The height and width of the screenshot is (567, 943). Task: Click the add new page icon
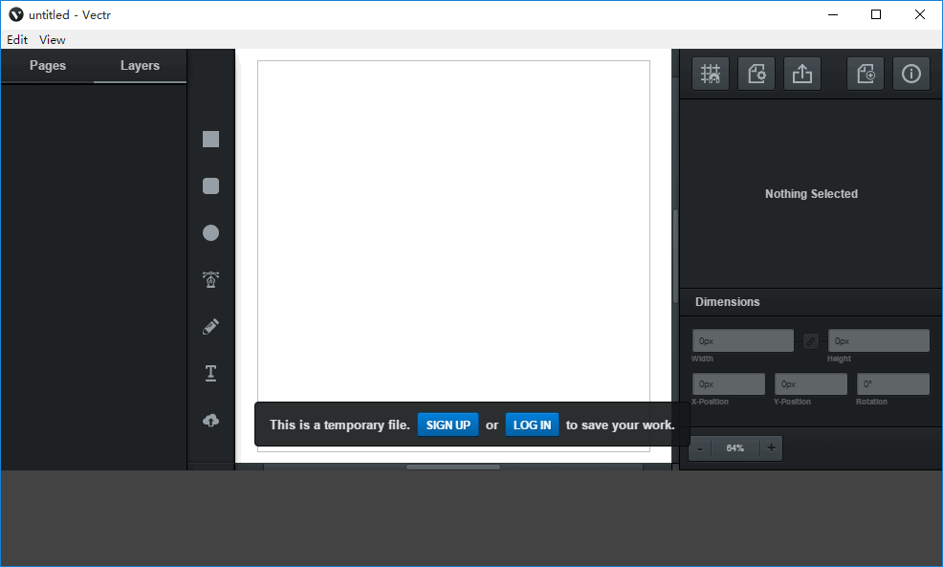[x=866, y=74]
